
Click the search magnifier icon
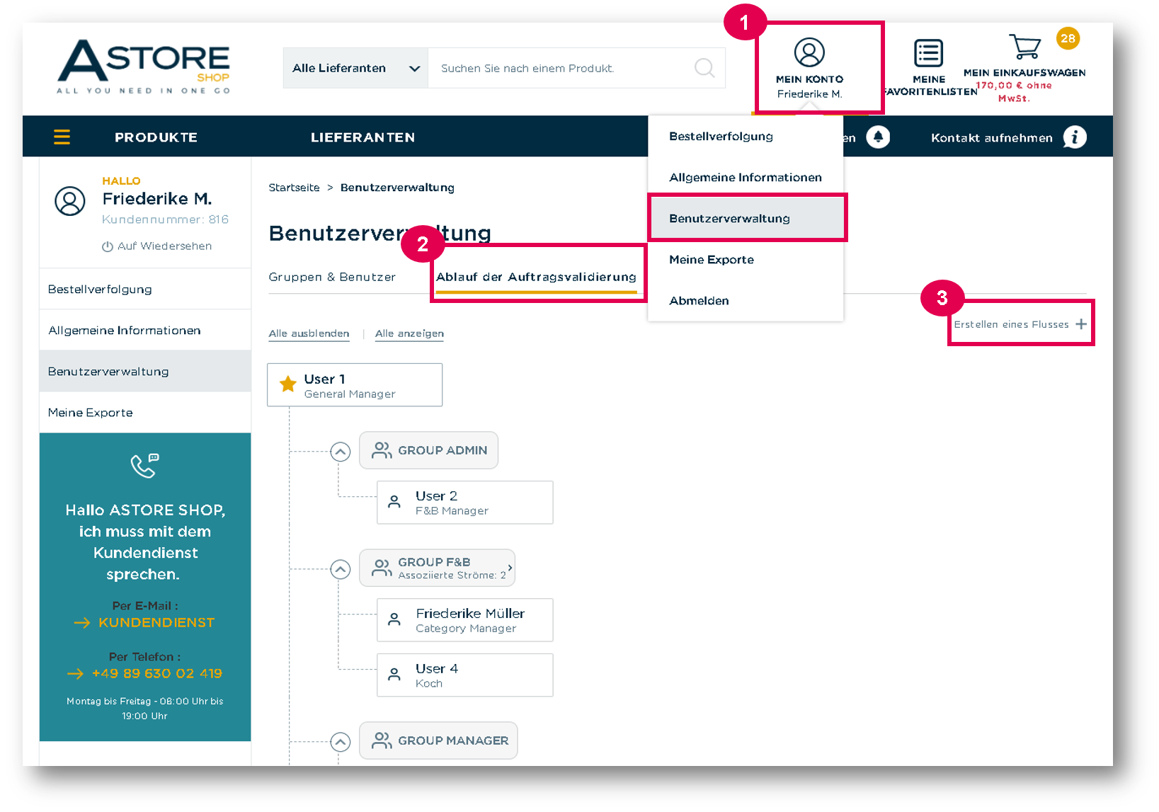(704, 68)
